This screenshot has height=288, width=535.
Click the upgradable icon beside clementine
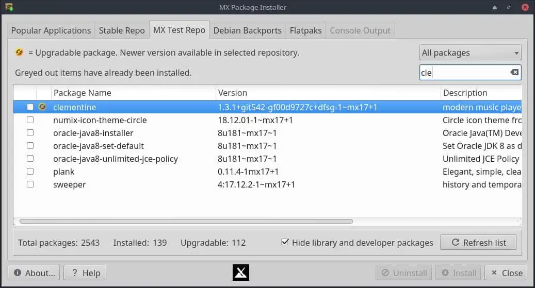(42, 107)
